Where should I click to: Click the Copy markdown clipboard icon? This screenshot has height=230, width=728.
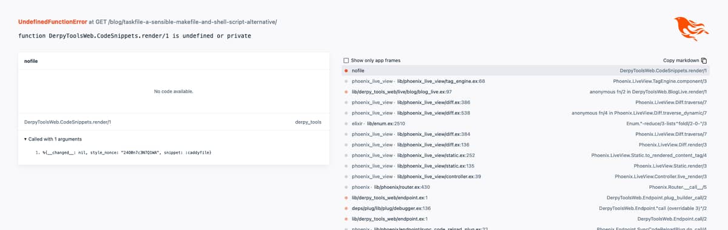704,61
